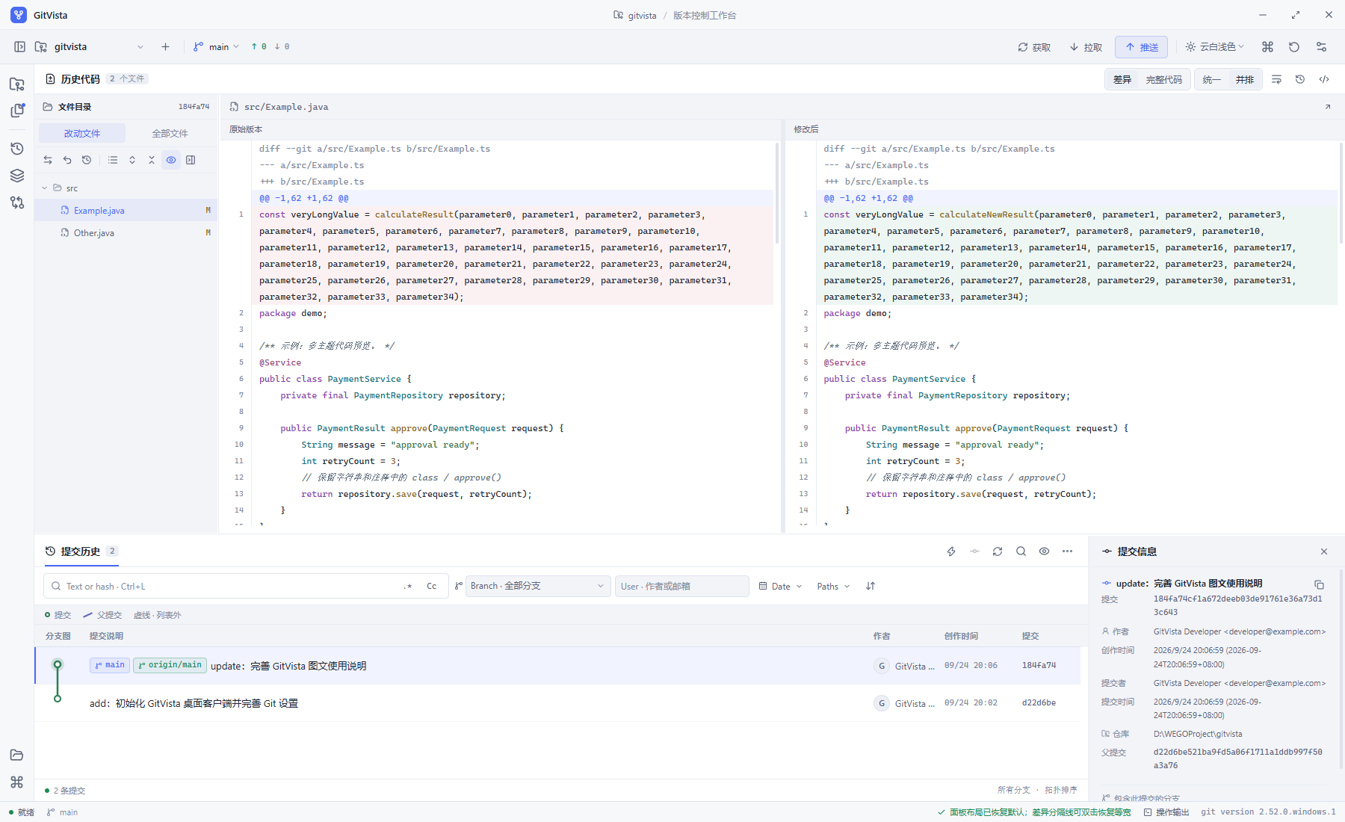Collapse the src folder in file tree
The image size is (1345, 822).
tap(45, 188)
